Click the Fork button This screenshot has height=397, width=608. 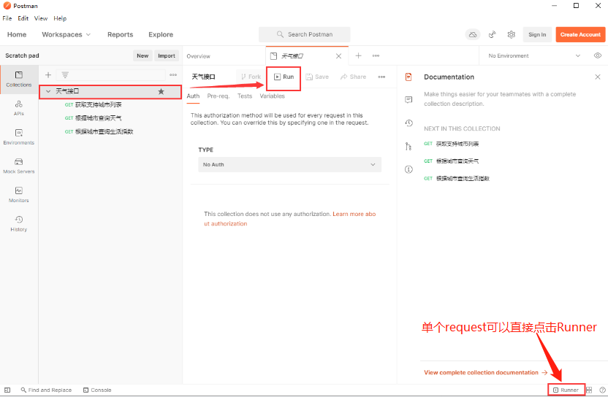251,77
